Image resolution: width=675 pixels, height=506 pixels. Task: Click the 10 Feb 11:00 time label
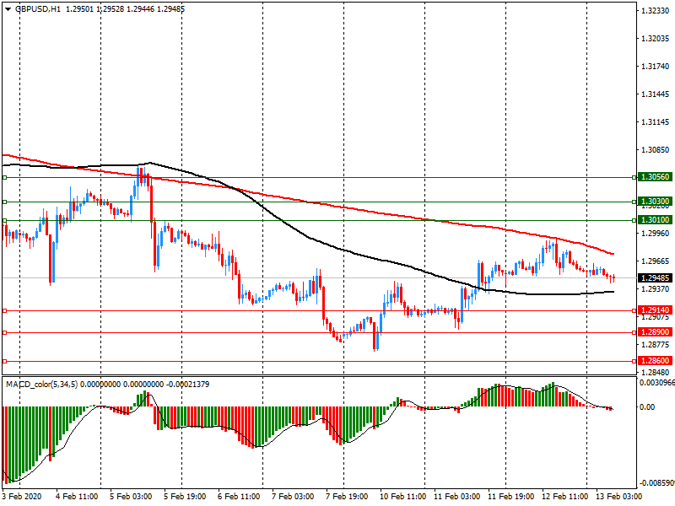coord(403,497)
